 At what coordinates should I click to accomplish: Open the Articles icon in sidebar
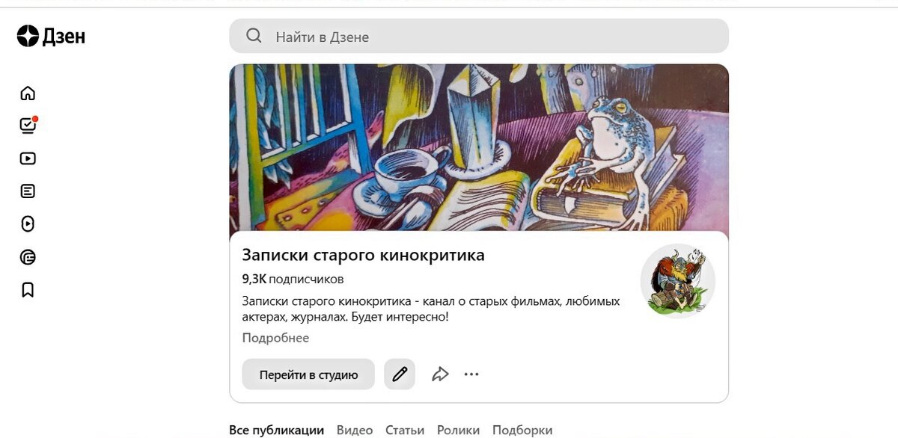point(28,191)
